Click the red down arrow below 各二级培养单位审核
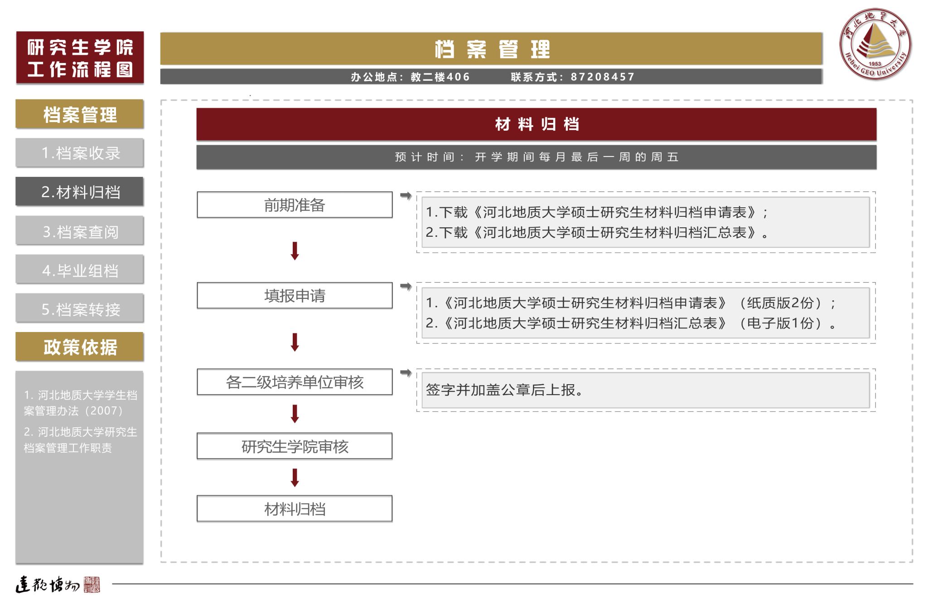Viewport: 928px width, 601px height. coord(295,414)
